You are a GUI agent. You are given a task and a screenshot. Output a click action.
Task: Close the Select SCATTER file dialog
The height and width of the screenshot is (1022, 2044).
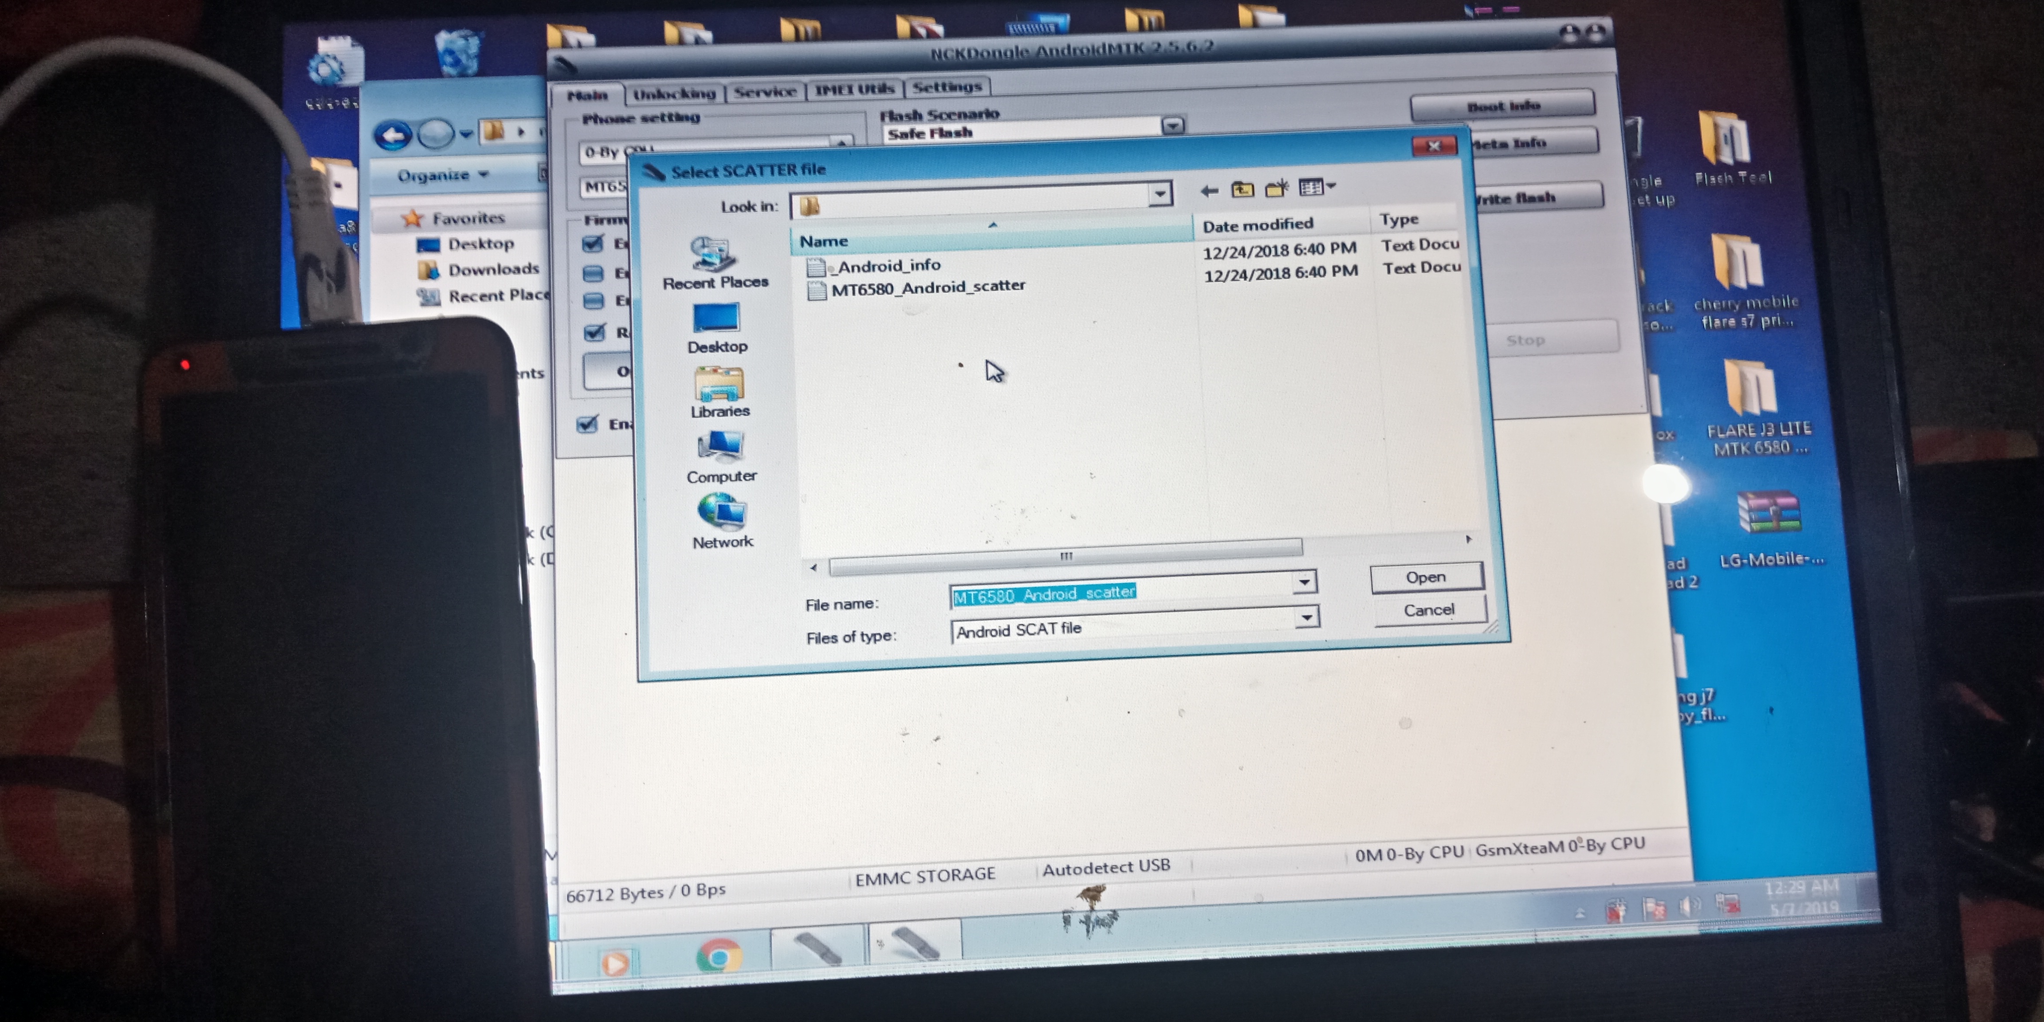coord(1434,146)
